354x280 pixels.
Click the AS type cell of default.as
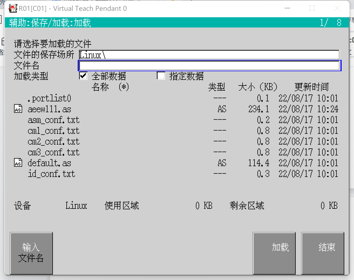click(222, 163)
